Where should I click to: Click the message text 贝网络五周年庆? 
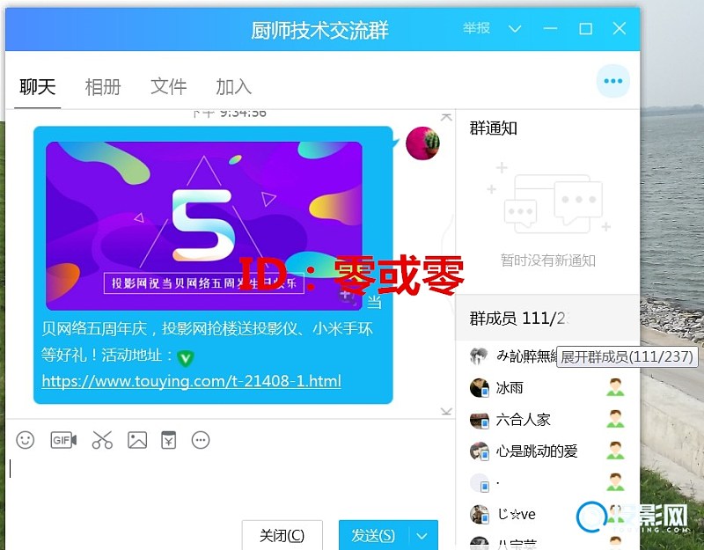tap(94, 328)
